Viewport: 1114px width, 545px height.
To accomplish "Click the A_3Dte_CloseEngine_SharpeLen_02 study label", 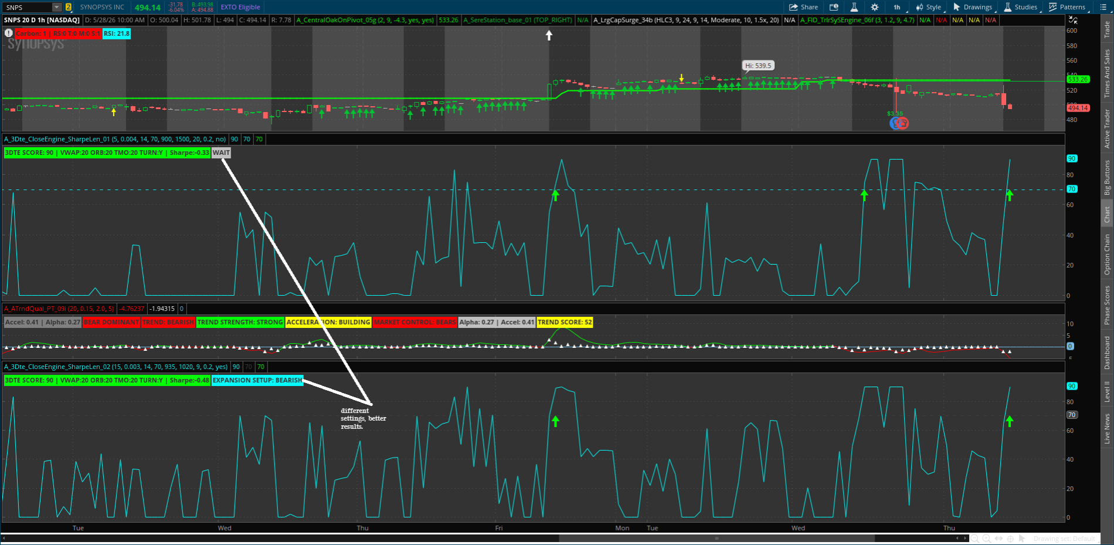I will [x=116, y=367].
